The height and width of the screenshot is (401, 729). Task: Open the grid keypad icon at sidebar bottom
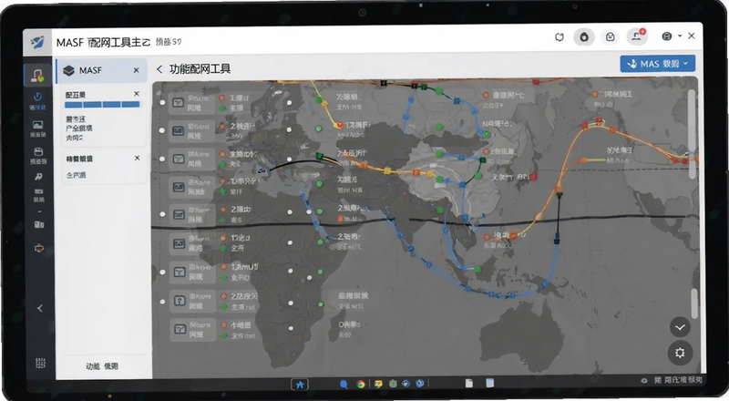pyautogui.click(x=40, y=364)
